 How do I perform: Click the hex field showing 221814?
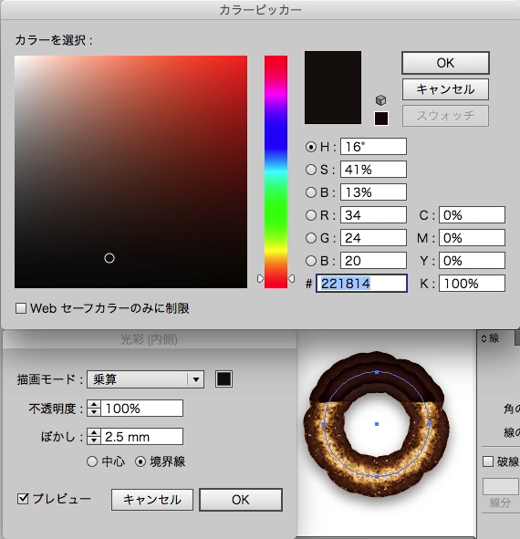pos(362,284)
